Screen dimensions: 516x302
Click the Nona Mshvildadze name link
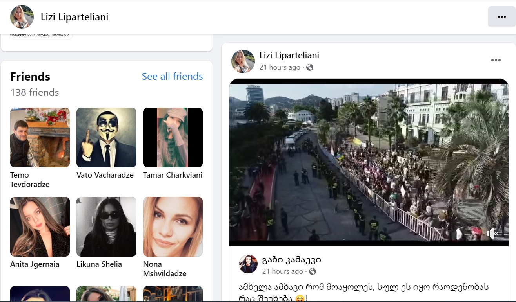coord(165,269)
